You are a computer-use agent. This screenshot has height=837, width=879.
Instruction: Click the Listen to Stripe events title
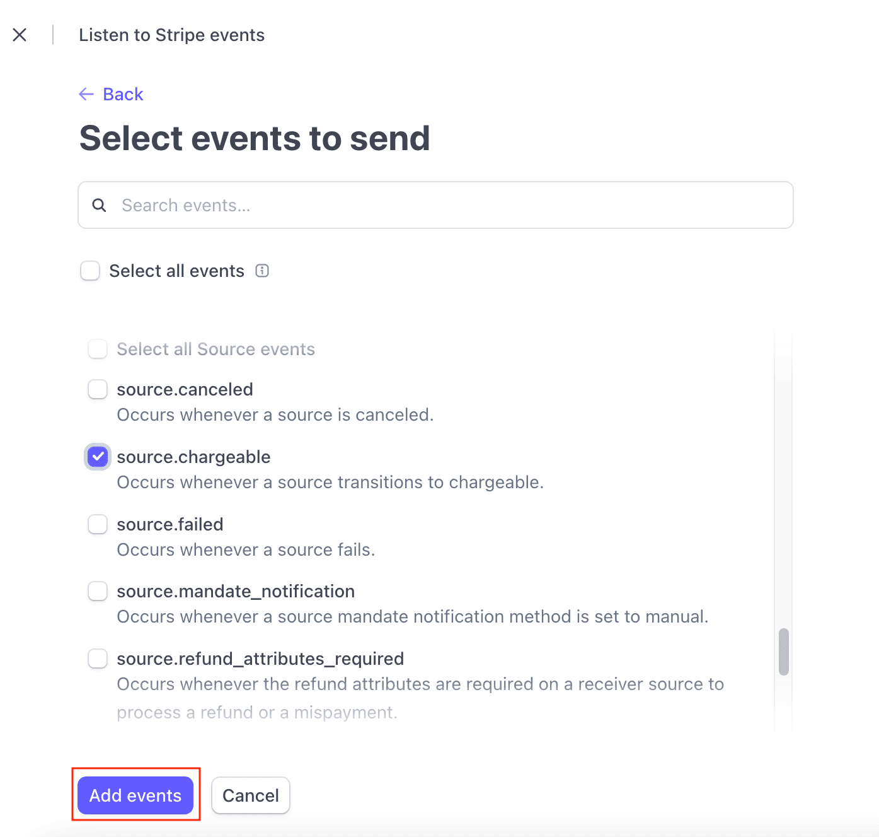tap(171, 35)
